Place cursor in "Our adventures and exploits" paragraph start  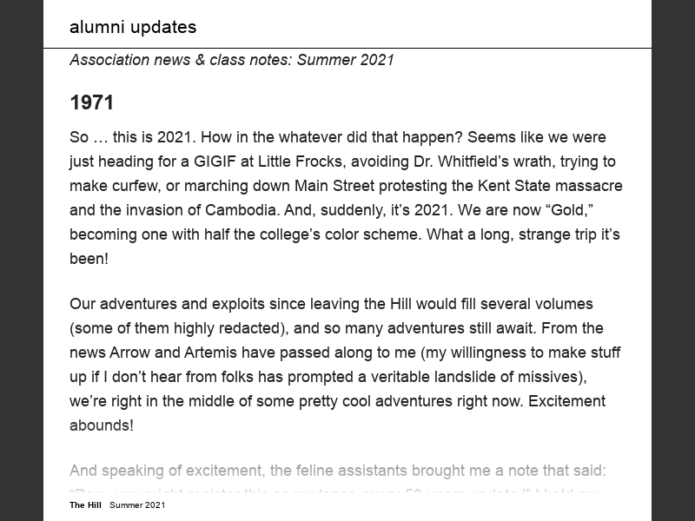click(x=72, y=304)
